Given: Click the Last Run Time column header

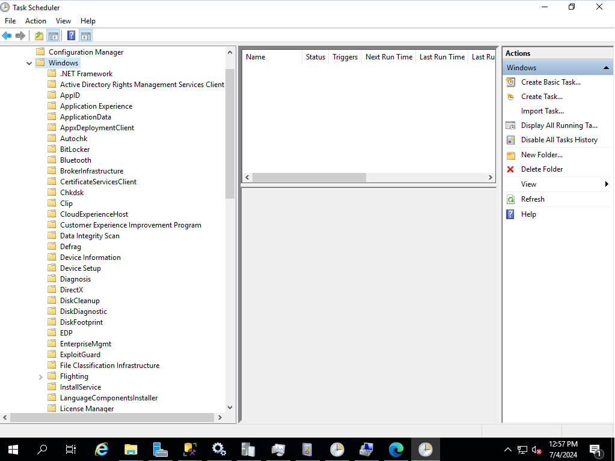Looking at the screenshot, I should [442, 57].
